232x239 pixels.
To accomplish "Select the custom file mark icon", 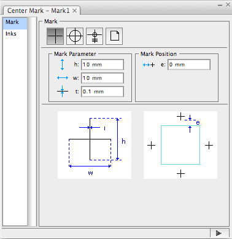I will (x=114, y=36).
